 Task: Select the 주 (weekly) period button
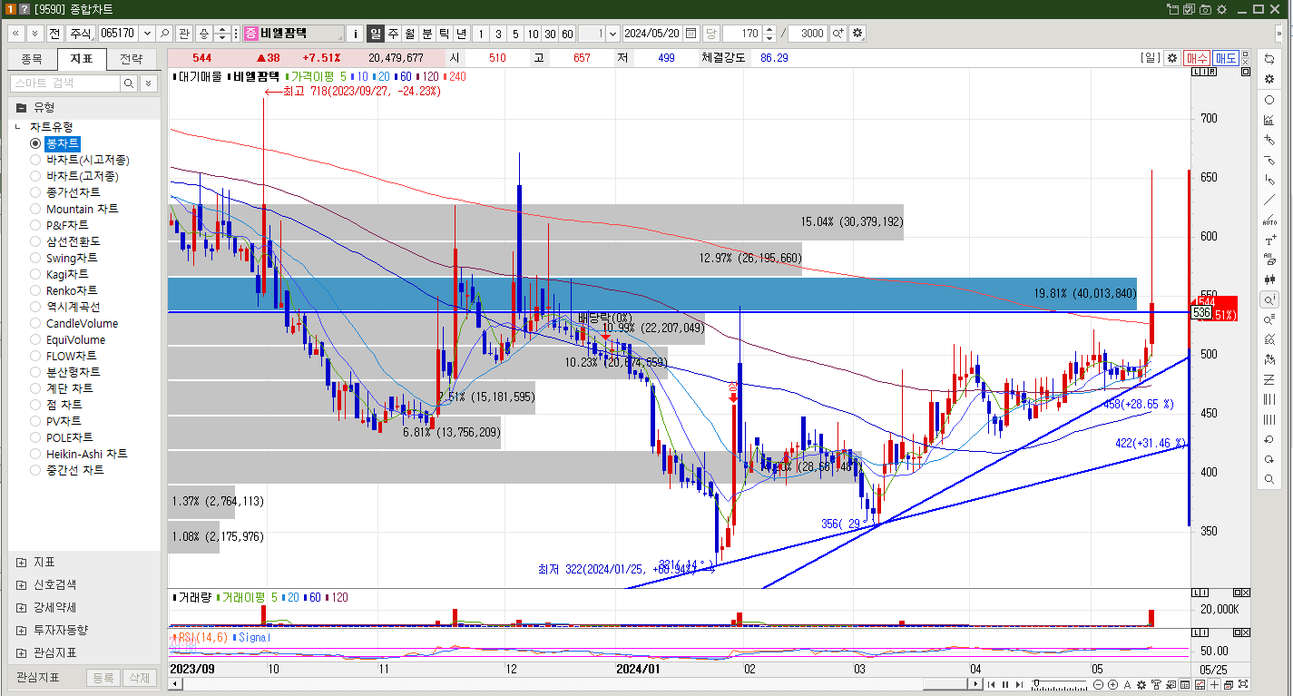coord(393,34)
